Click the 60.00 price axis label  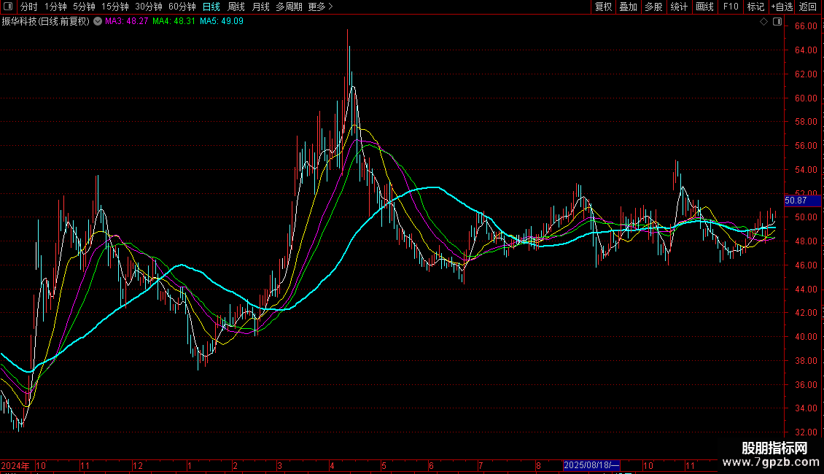806,98
